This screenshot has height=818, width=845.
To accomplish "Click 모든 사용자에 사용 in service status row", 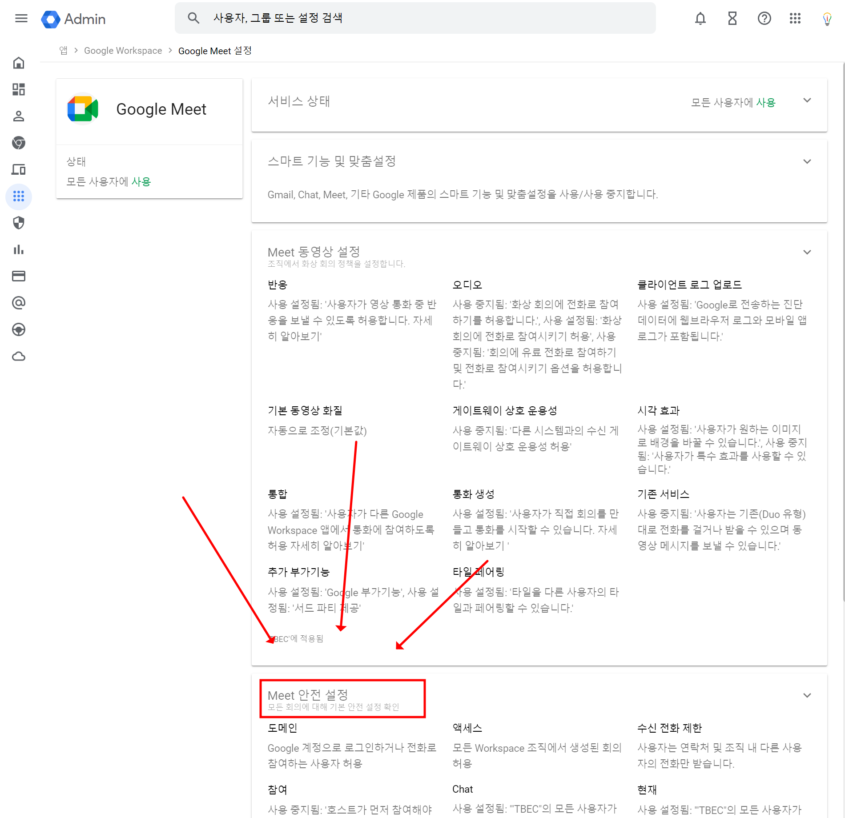I will tap(733, 103).
